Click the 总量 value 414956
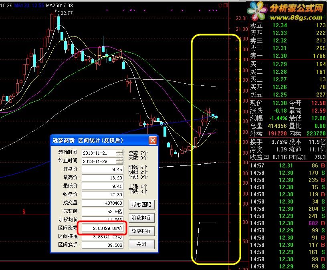 point(277,126)
